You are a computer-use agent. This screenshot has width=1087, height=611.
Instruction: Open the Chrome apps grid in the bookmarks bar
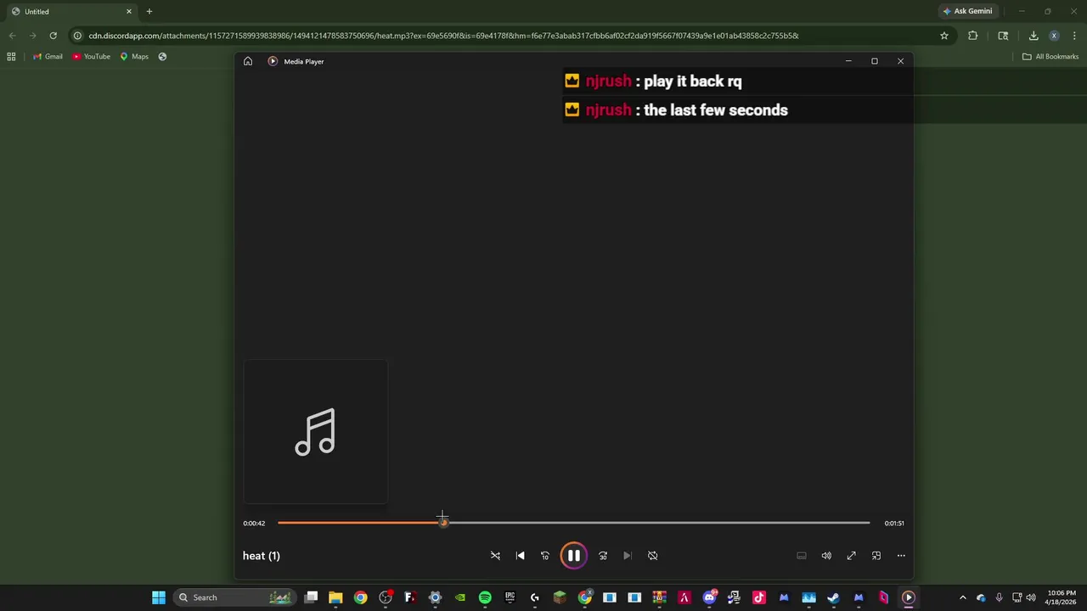tap(11, 57)
